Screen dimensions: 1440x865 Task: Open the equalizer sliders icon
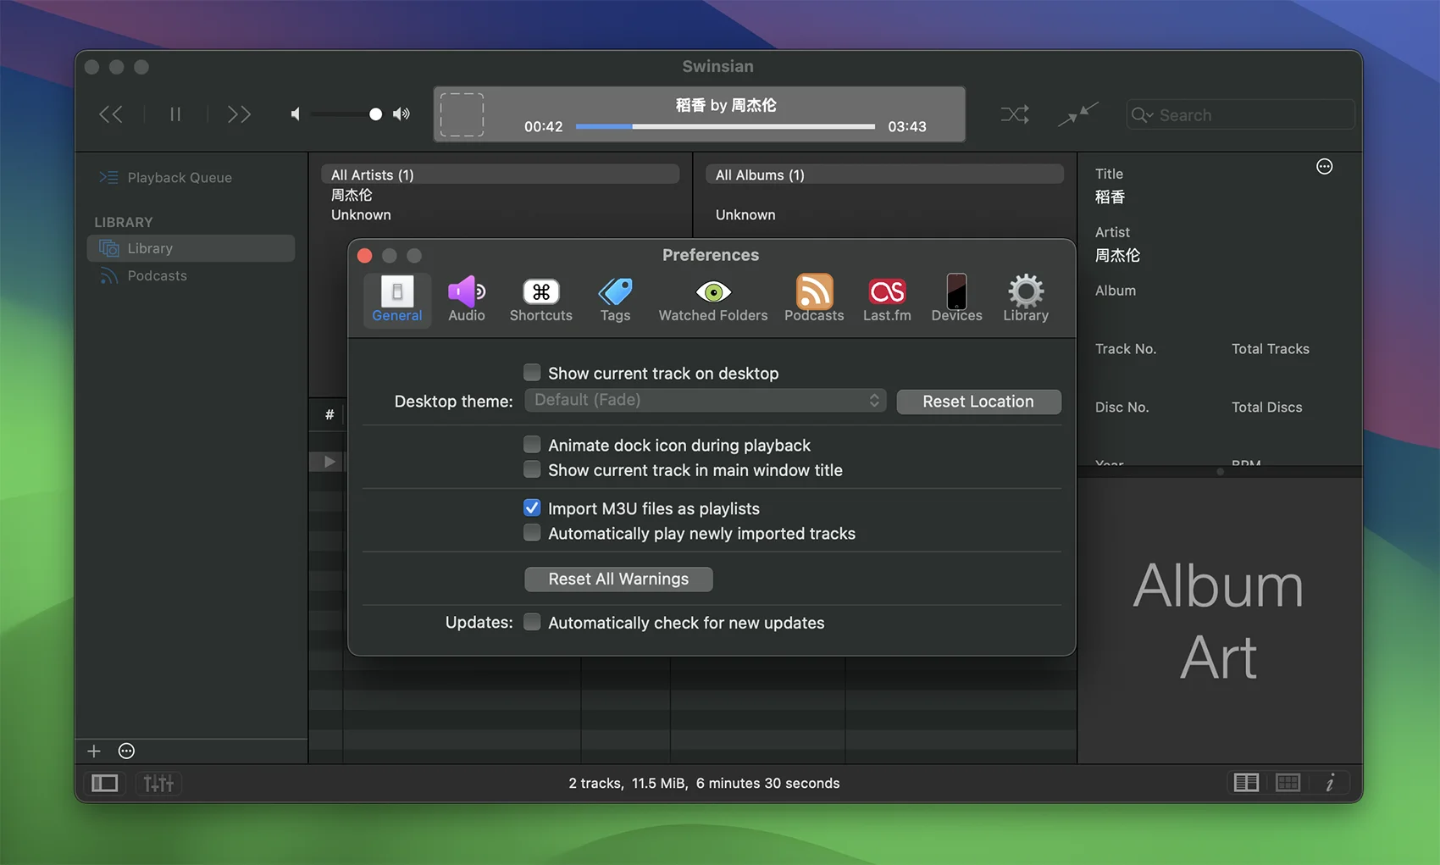click(x=158, y=784)
